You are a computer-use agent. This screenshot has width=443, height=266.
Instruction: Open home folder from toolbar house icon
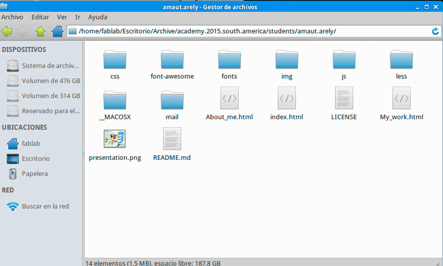pyautogui.click(x=57, y=31)
